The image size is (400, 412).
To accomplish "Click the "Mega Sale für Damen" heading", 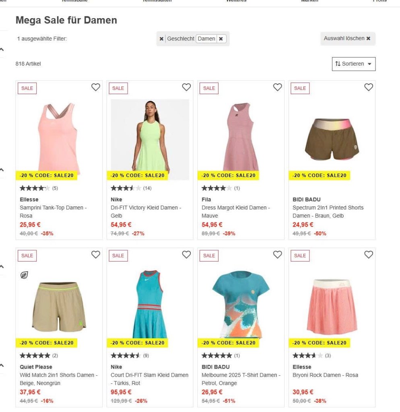I will coord(66,20).
